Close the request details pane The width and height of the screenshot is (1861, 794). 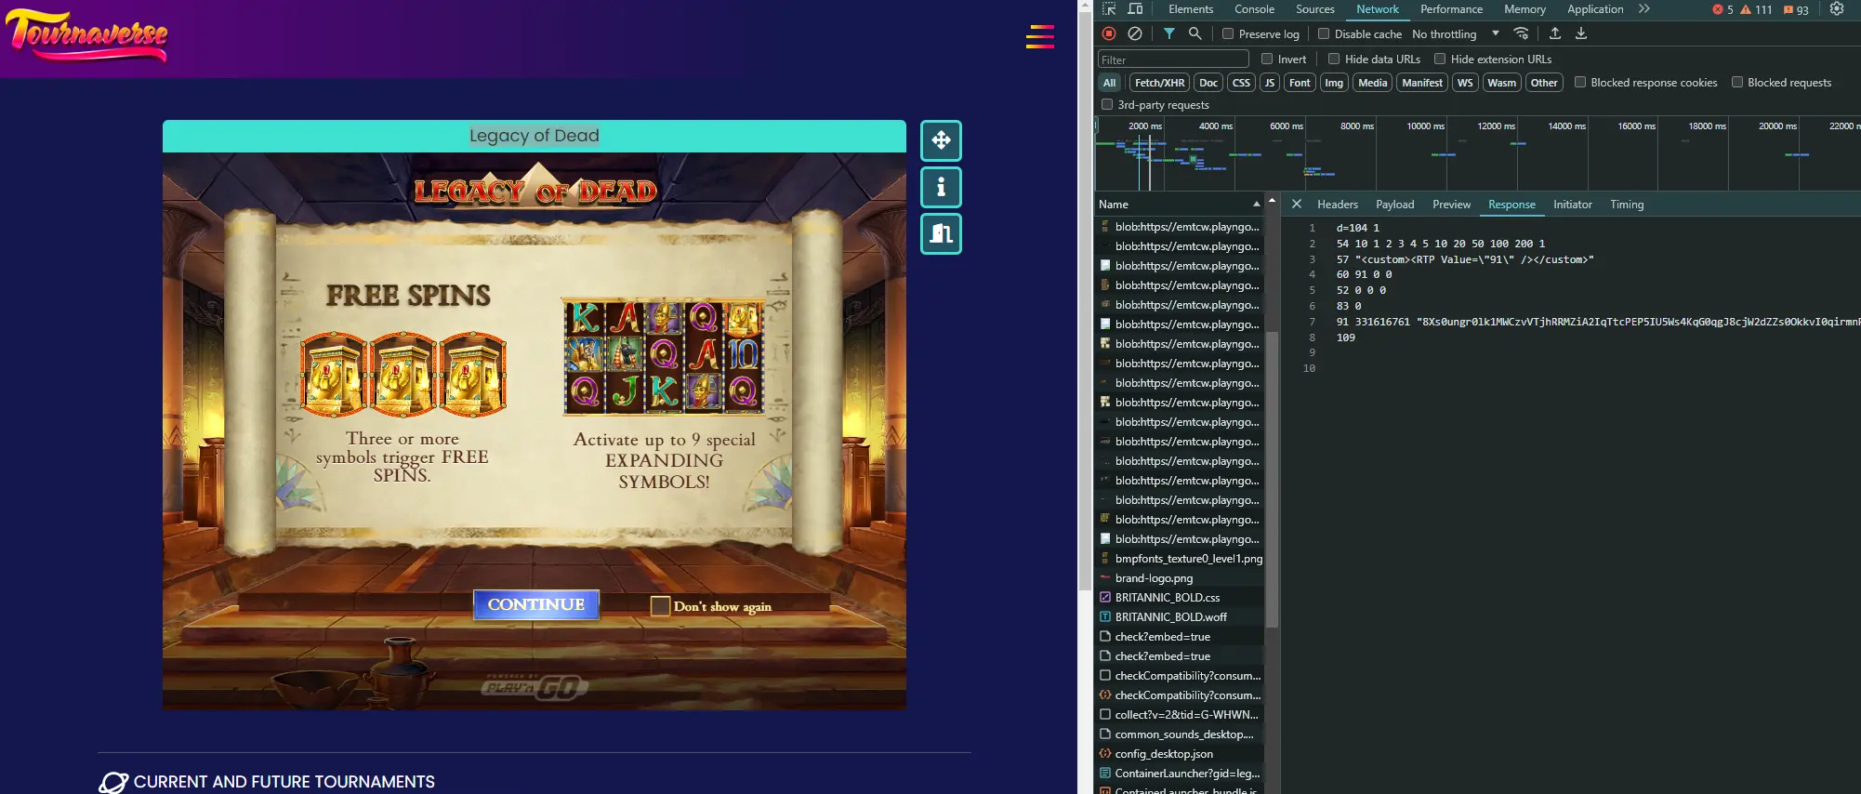1297,205
